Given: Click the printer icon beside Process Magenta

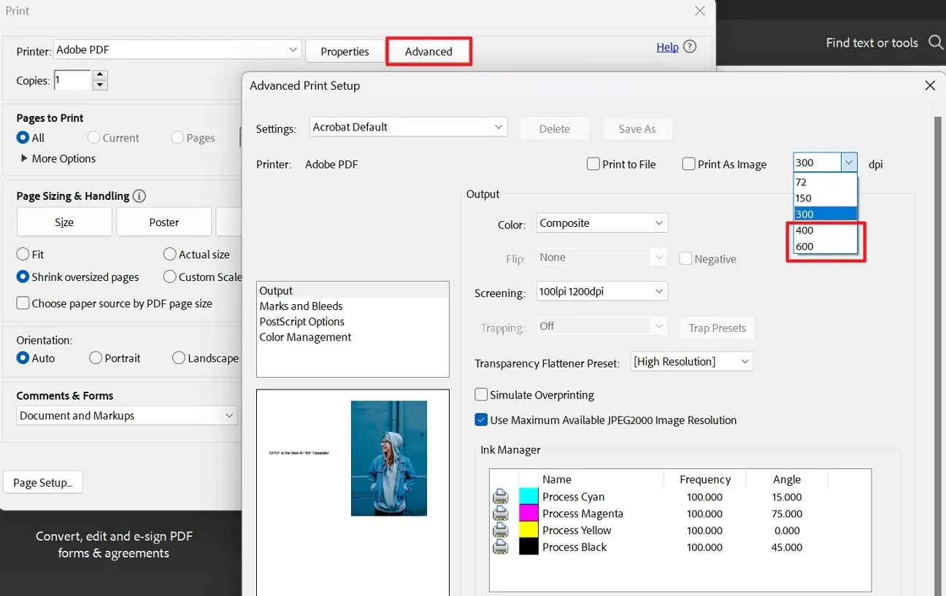Looking at the screenshot, I should coord(500,514).
